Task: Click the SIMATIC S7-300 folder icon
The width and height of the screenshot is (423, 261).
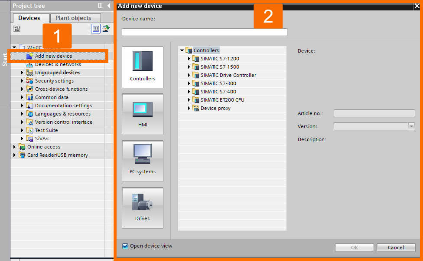Action: (x=195, y=83)
